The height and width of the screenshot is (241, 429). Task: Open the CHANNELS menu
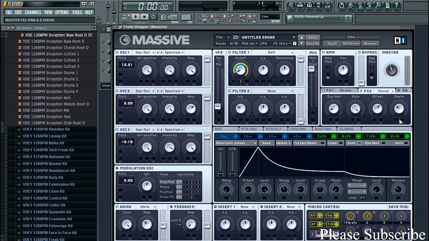(33, 12)
